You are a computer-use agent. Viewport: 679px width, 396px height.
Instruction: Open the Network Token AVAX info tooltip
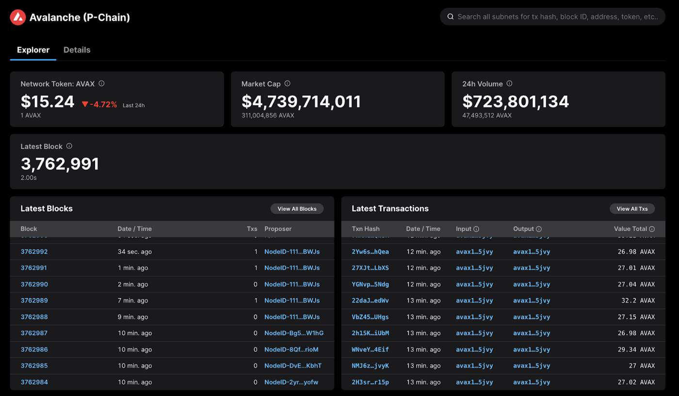pos(101,83)
